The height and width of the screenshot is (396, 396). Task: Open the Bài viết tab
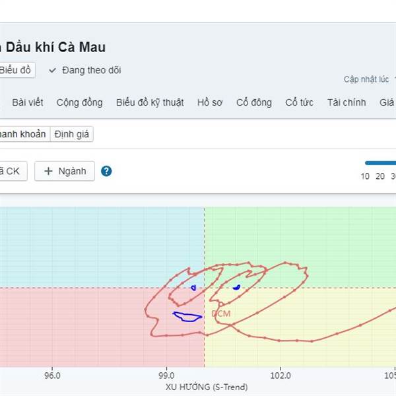click(x=28, y=102)
